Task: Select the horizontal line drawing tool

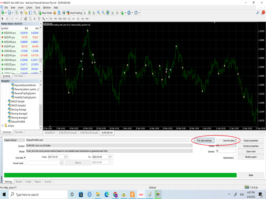Action: (x=17, y=19)
